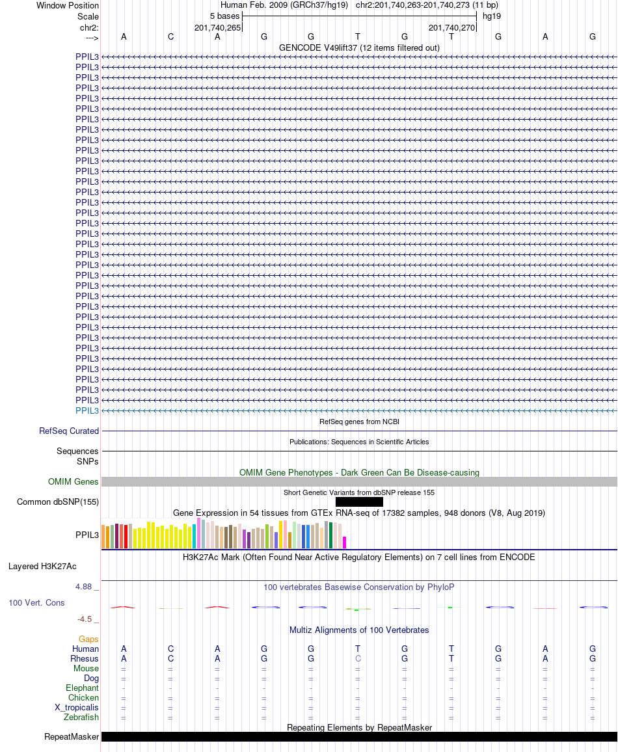Select the Zebrafish alignment row label
The height and width of the screenshot is (752, 618).
pos(81,718)
